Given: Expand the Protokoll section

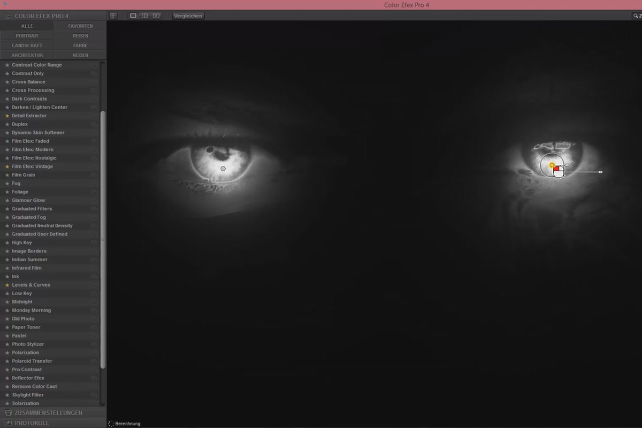Looking at the screenshot, I should 53,423.
